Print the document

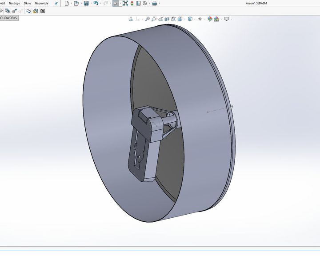[155, 3]
